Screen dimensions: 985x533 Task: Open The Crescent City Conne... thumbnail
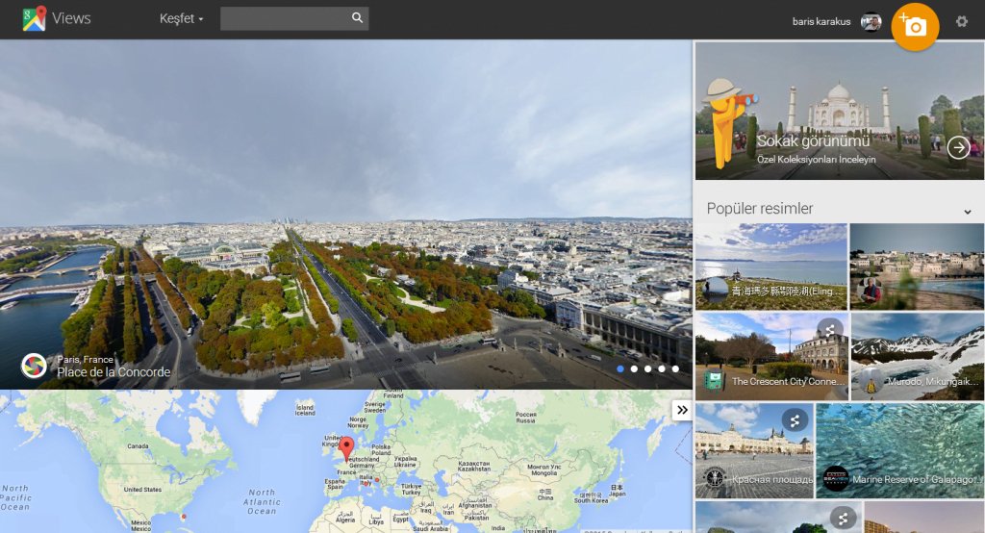771,356
